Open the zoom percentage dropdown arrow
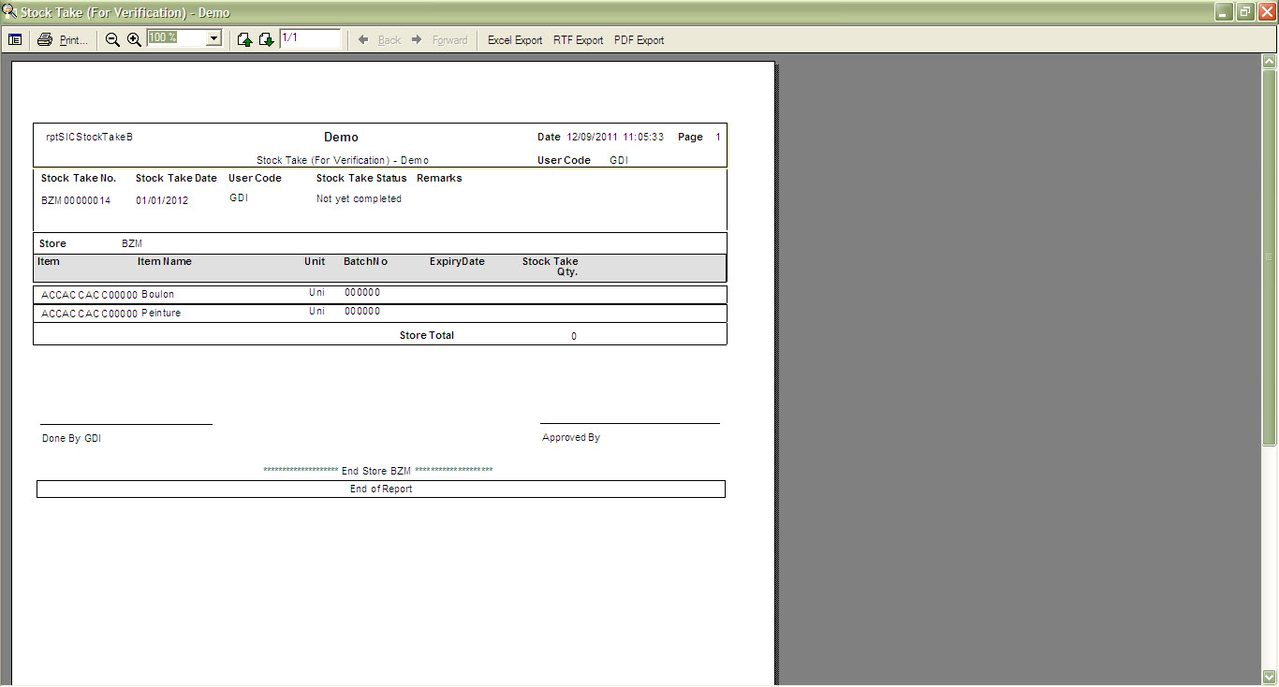 click(213, 39)
